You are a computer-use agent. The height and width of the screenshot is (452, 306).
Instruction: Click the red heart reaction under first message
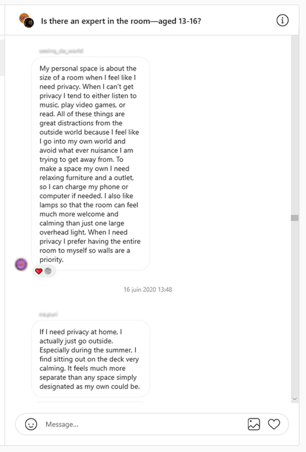coord(39,271)
